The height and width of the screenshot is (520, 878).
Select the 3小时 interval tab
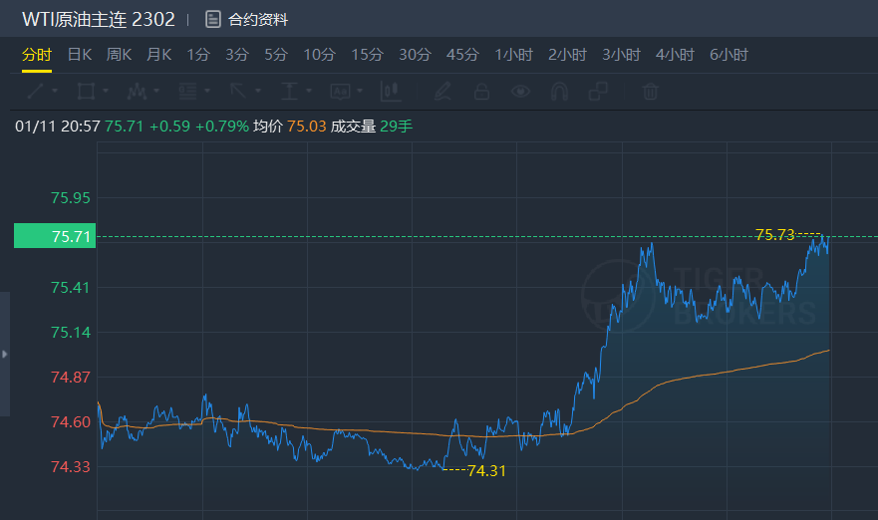click(621, 55)
